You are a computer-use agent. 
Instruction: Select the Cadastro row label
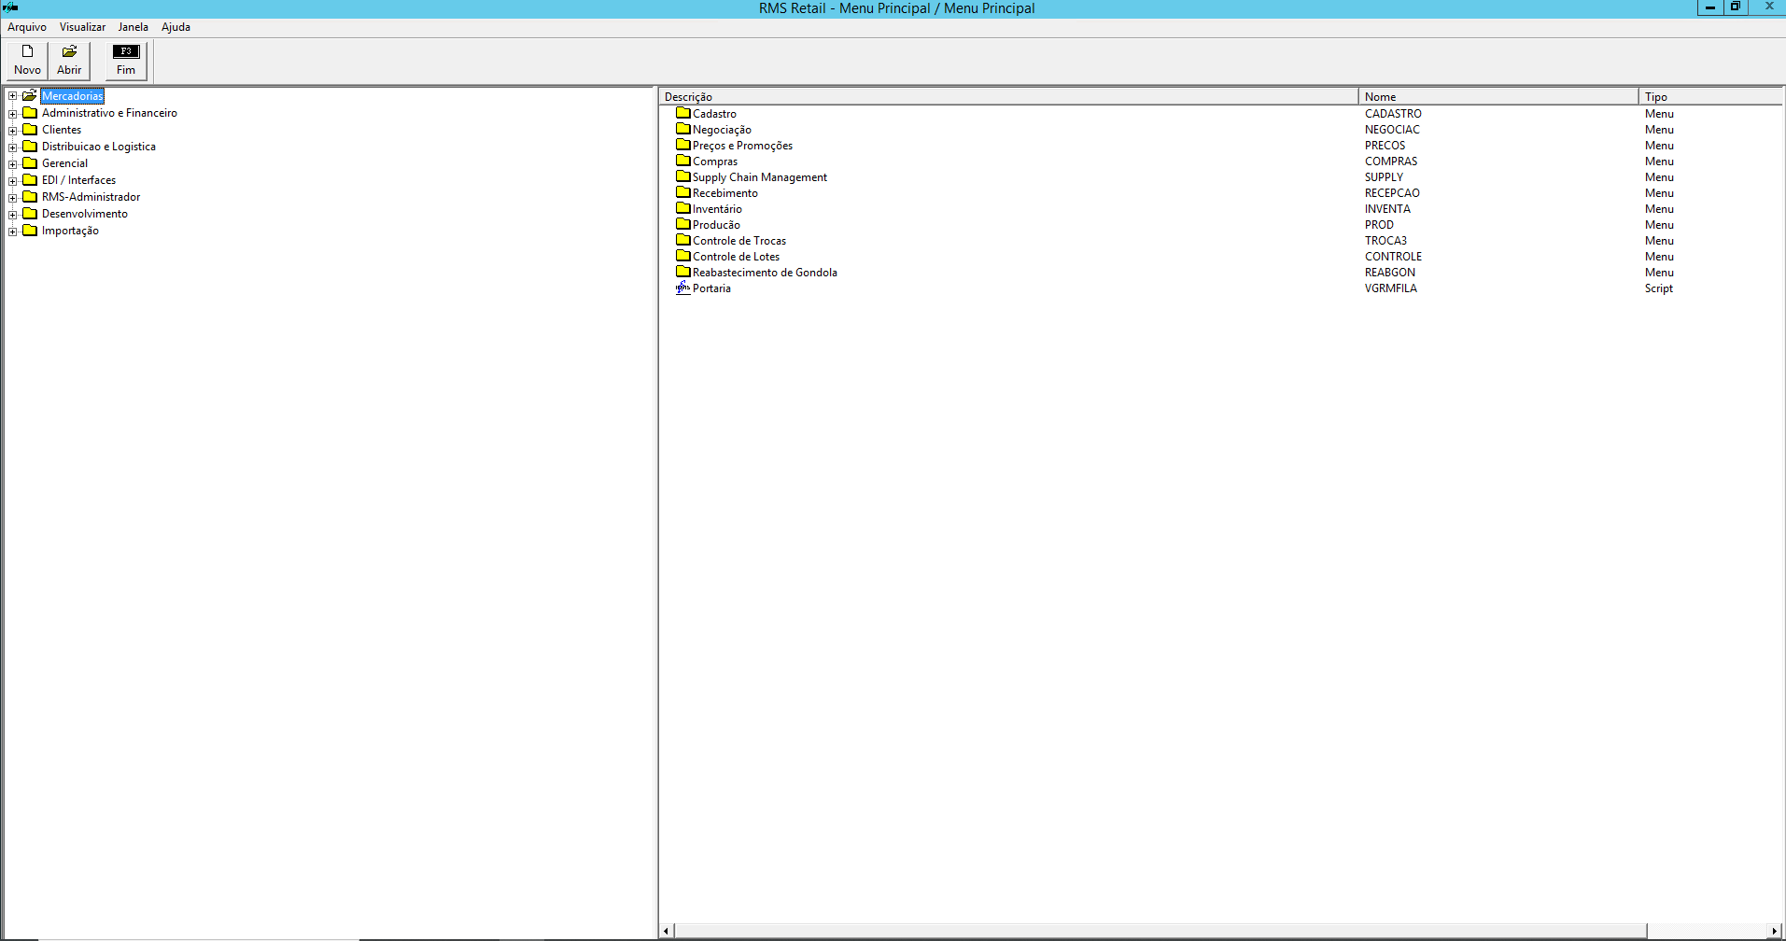714,114
